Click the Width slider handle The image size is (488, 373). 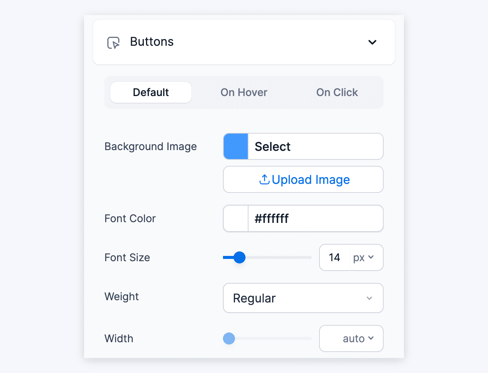click(x=229, y=338)
